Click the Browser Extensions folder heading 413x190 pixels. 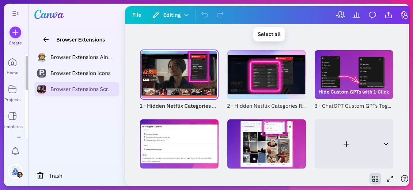pyautogui.click(x=81, y=40)
